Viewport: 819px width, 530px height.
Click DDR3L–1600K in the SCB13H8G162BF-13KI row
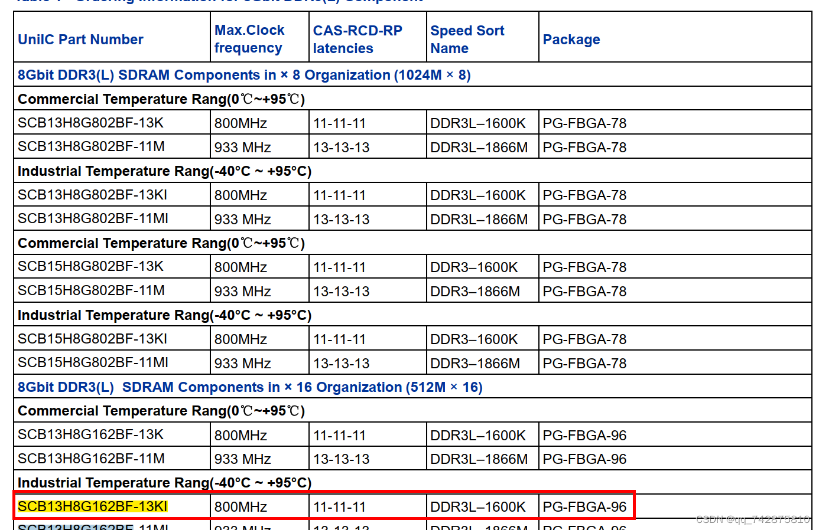point(477,507)
